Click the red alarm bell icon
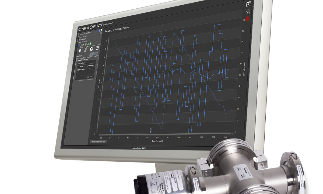Viewport: 323px width, 194px height. pos(247,19)
